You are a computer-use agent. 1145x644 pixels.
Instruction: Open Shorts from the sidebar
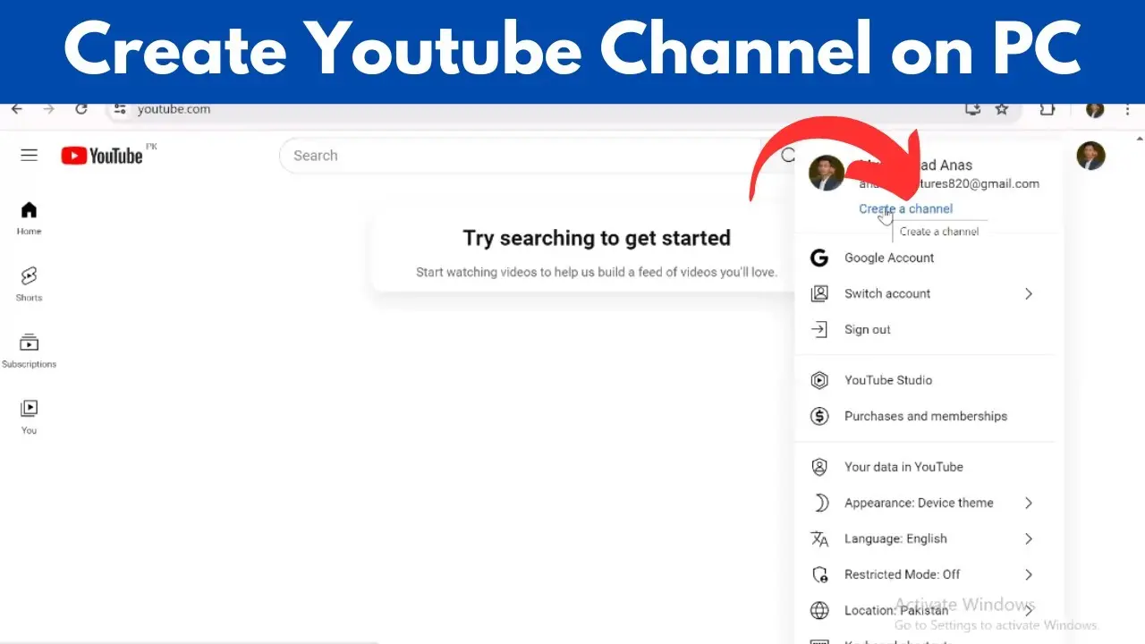[29, 284]
